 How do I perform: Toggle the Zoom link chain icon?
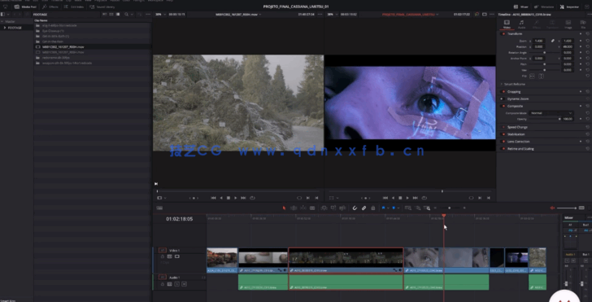click(x=553, y=41)
